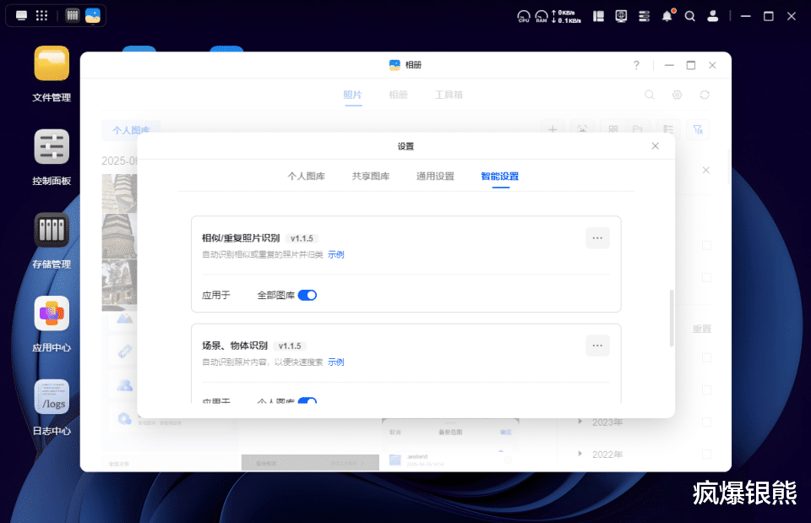This screenshot has height=523, width=811.
Task: Open the task list icon in top bar
Action: tap(644, 17)
